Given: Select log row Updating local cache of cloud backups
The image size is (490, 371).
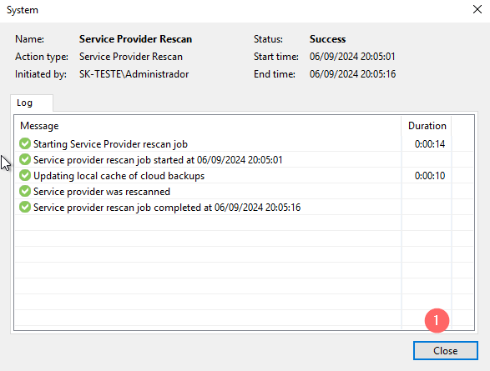Looking at the screenshot, I should [233, 176].
